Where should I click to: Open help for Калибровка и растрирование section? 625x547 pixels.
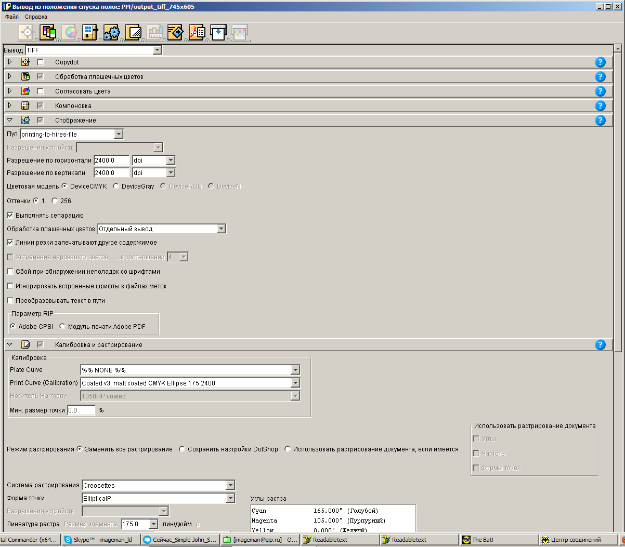[x=600, y=345]
